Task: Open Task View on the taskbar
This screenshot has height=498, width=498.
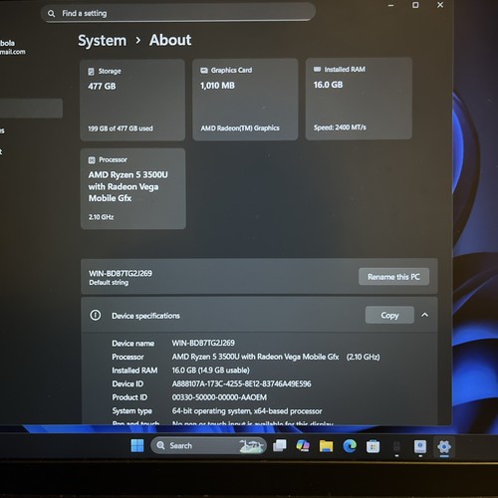Action: [280, 446]
